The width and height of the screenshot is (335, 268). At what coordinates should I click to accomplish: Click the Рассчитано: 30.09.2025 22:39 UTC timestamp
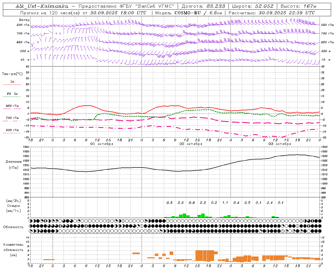272,13
